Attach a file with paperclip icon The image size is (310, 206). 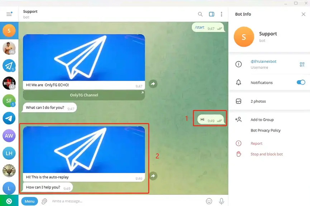[44, 201]
